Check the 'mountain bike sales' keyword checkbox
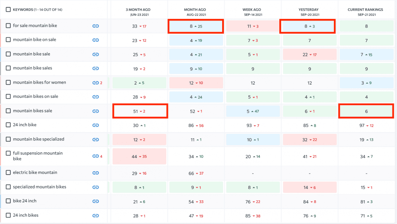Screen dimensions: 397x224 [8, 68]
